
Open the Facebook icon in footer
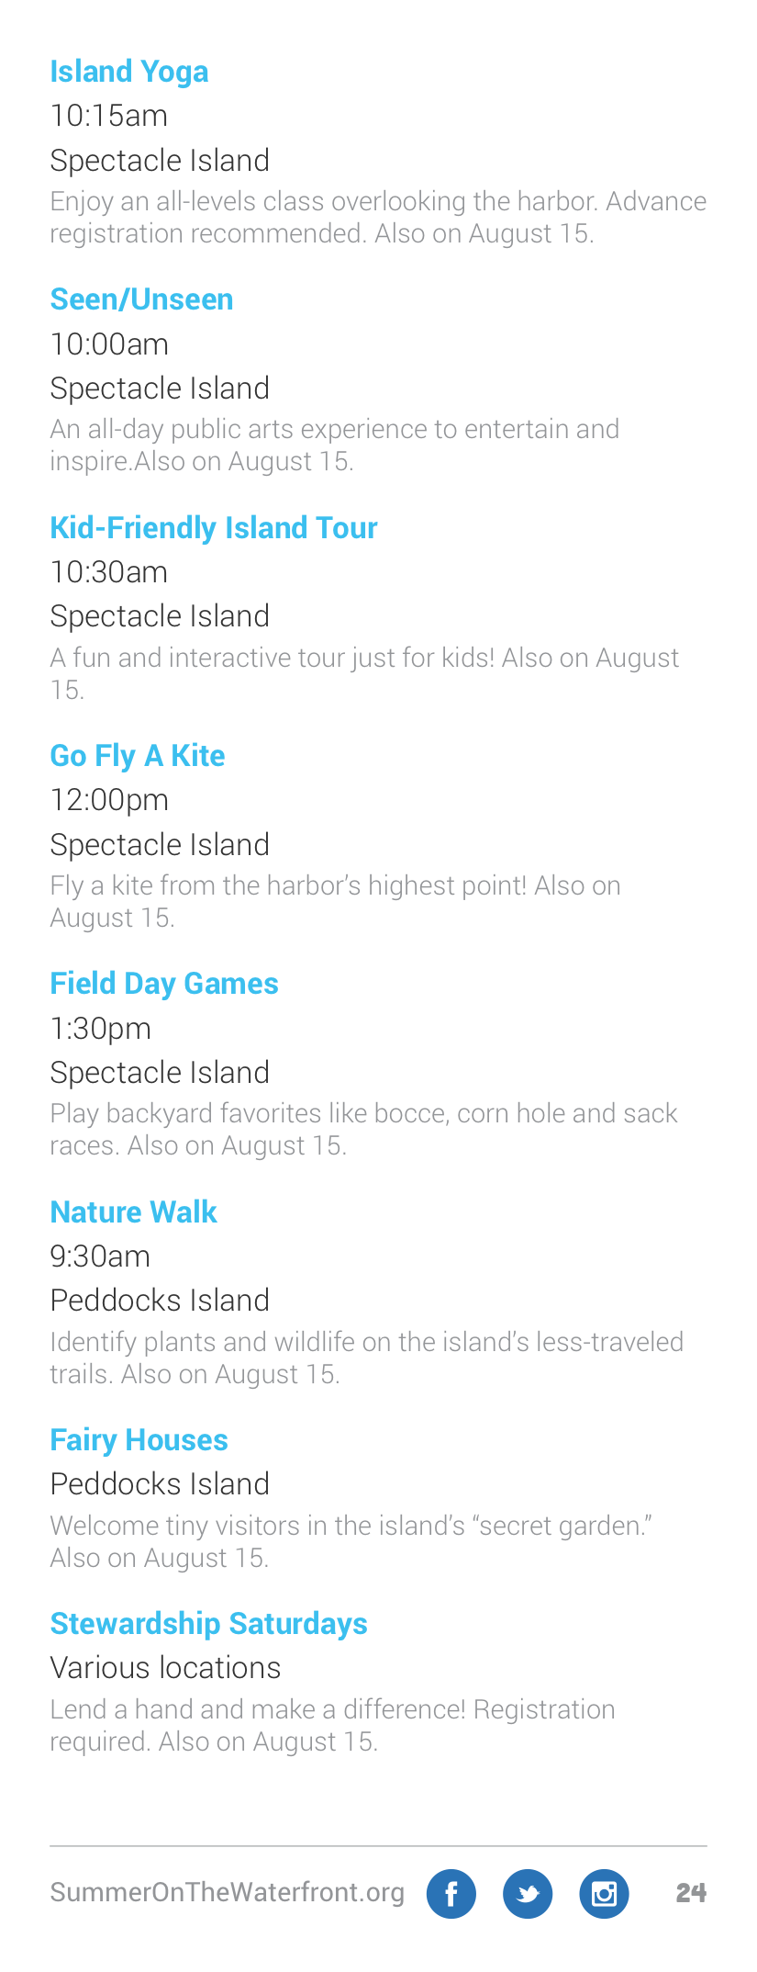pos(451,1893)
